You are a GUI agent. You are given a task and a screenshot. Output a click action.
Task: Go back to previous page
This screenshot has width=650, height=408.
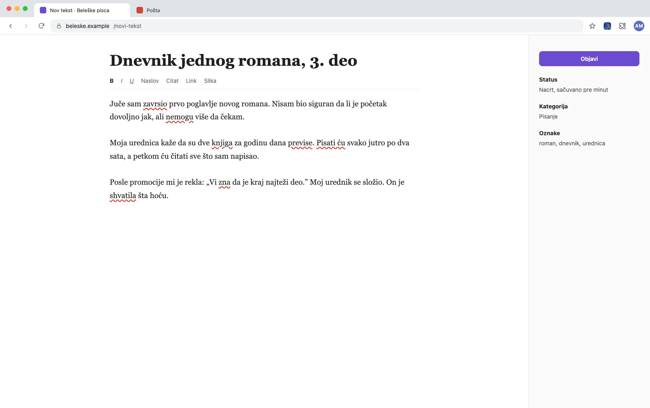pos(11,26)
